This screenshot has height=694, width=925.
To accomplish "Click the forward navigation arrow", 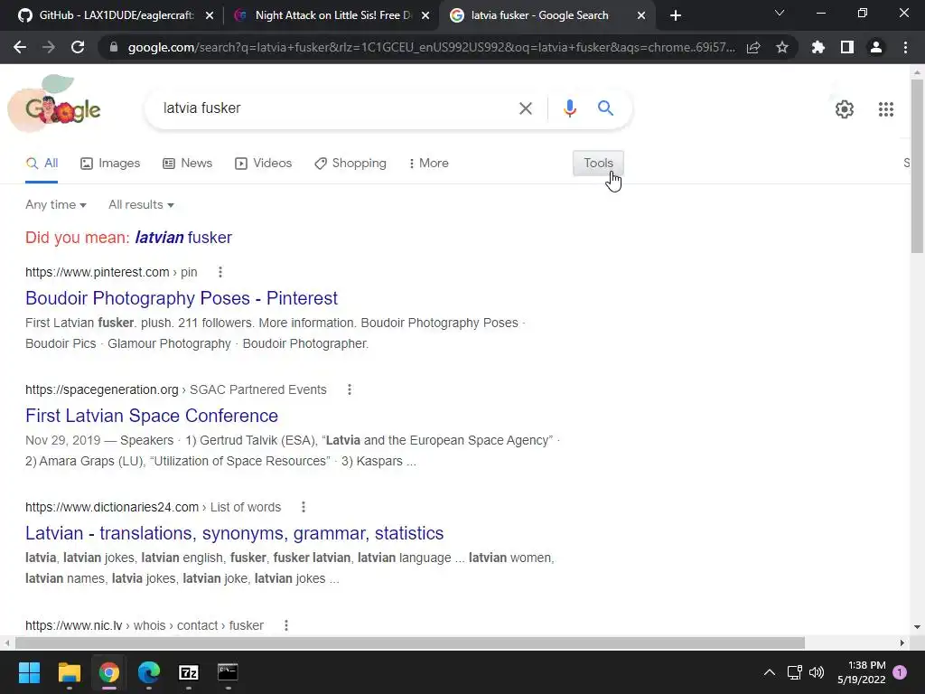I will [49, 47].
